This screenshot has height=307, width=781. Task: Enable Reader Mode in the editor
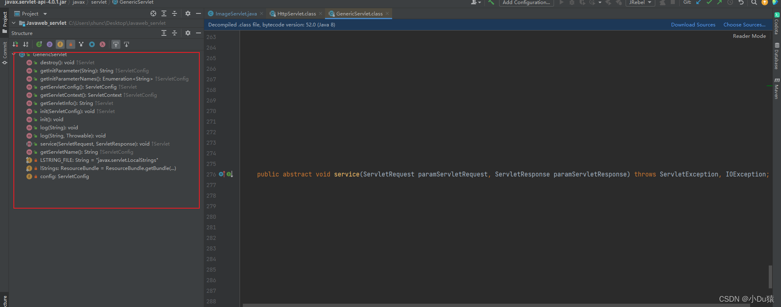[x=749, y=36]
